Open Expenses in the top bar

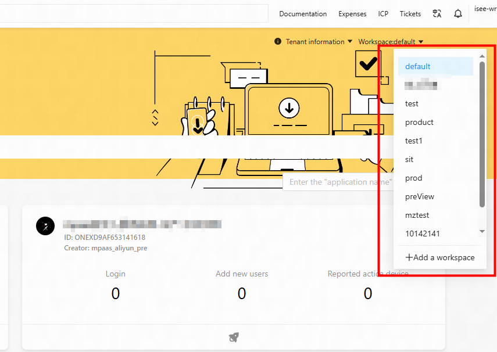(x=352, y=14)
